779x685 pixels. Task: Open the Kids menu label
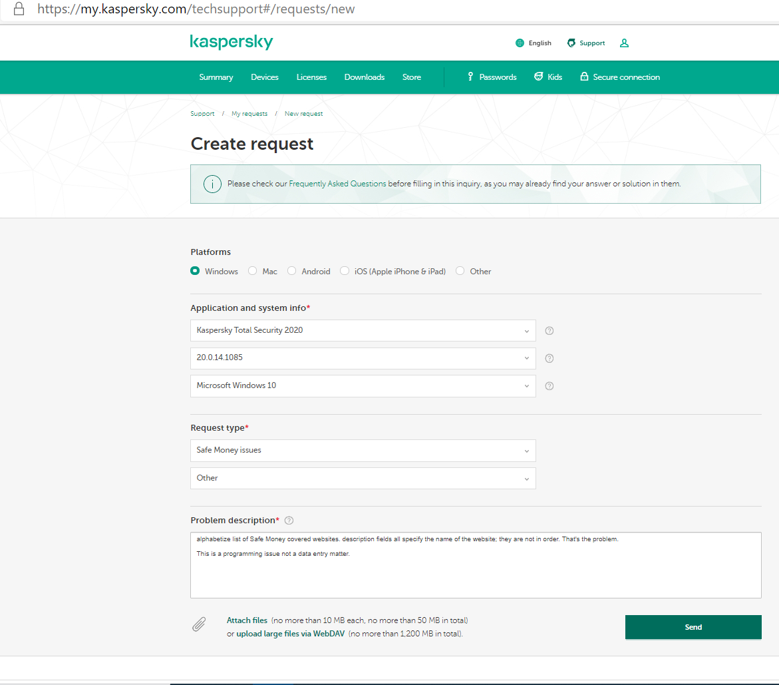(555, 77)
